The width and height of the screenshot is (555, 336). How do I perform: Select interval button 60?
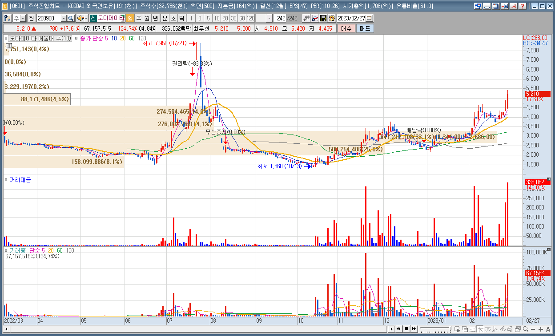click(x=242, y=18)
